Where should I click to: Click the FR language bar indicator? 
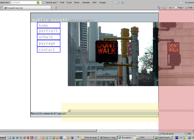pyautogui.click(x=177, y=137)
